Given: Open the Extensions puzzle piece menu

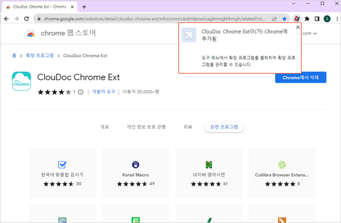Looking at the screenshot, I should (x=307, y=19).
